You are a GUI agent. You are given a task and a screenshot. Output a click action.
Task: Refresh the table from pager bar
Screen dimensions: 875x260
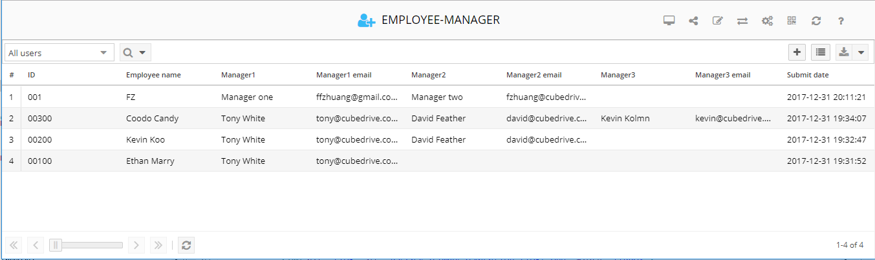(186, 245)
